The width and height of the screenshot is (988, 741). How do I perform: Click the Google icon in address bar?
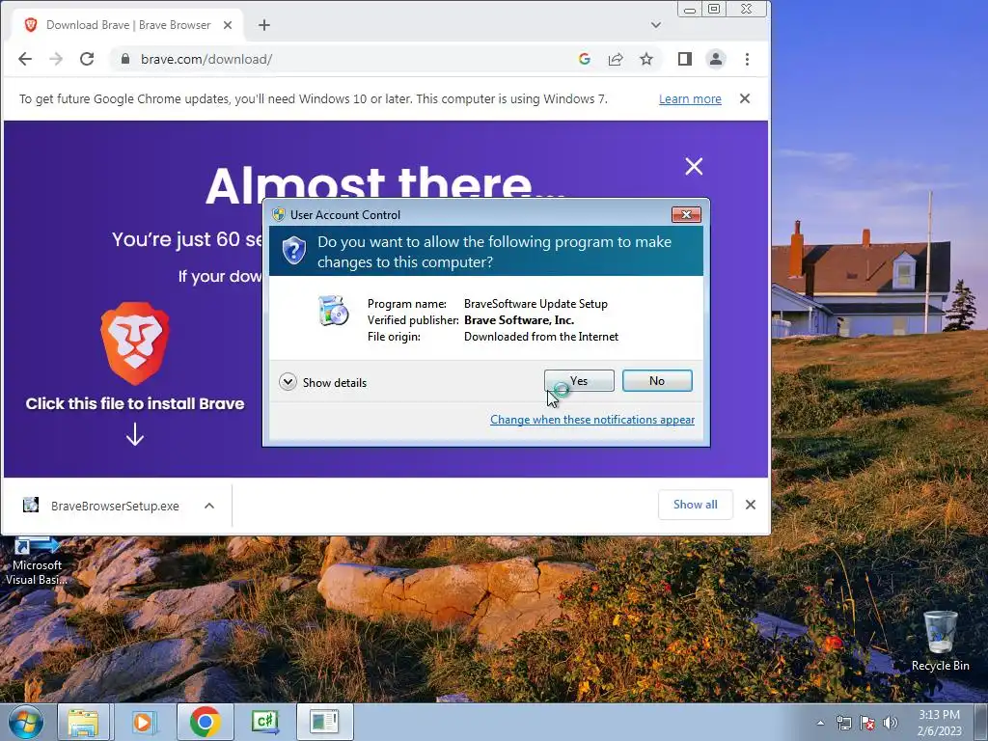[x=584, y=59]
